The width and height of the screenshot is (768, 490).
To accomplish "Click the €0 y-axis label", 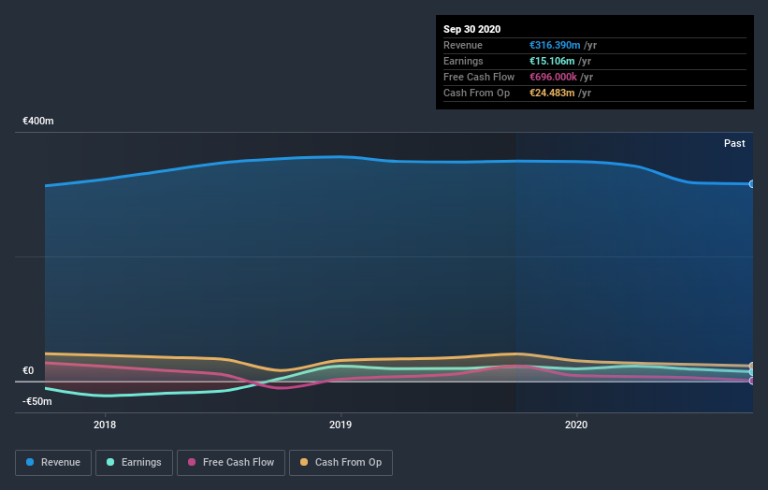I will click(x=28, y=370).
